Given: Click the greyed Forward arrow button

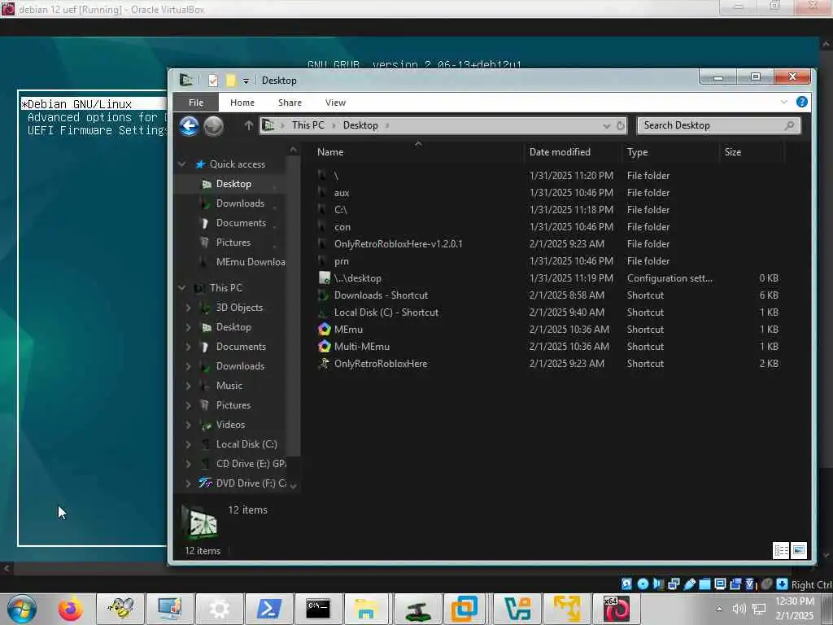Looking at the screenshot, I should pyautogui.click(x=214, y=126).
